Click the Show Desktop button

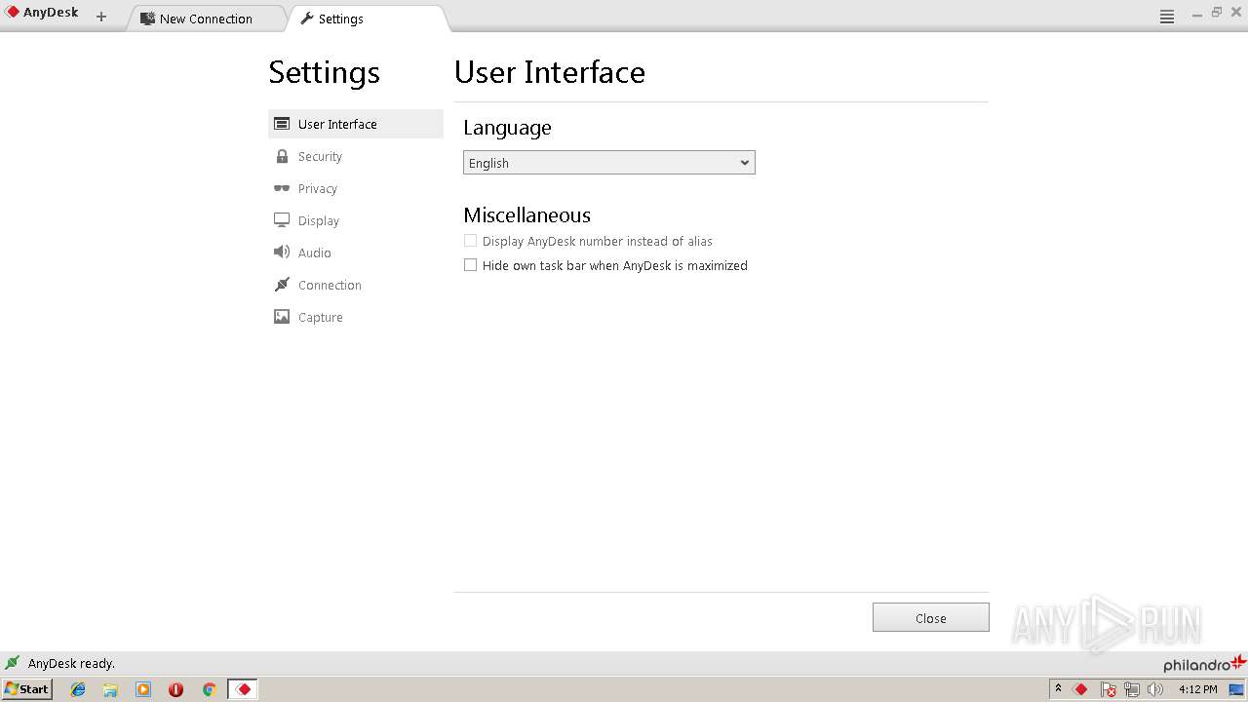coord(1236,689)
